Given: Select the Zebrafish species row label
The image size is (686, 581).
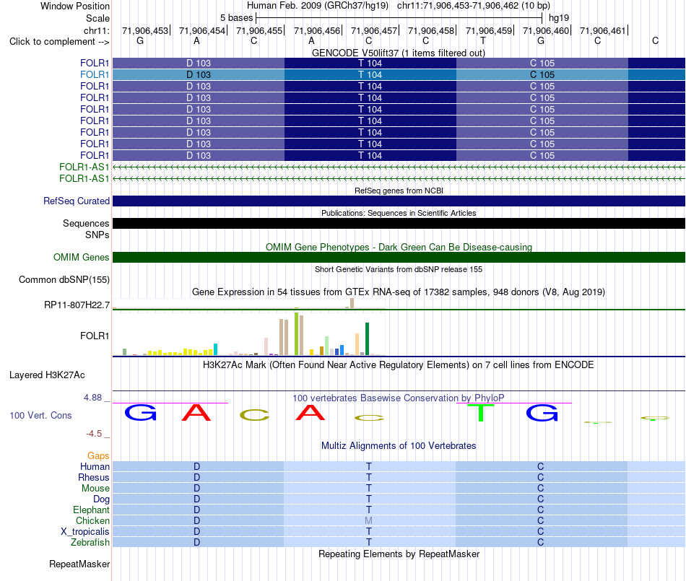Looking at the screenshot, I should (90, 543).
